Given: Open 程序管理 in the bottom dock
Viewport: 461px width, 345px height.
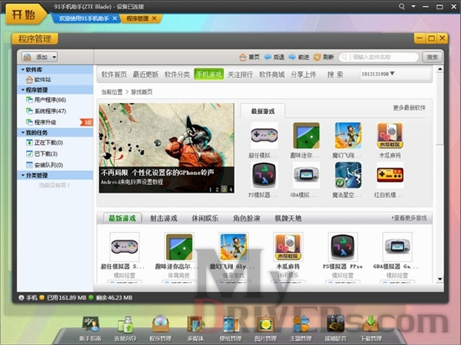Looking at the screenshot, I should (161, 328).
